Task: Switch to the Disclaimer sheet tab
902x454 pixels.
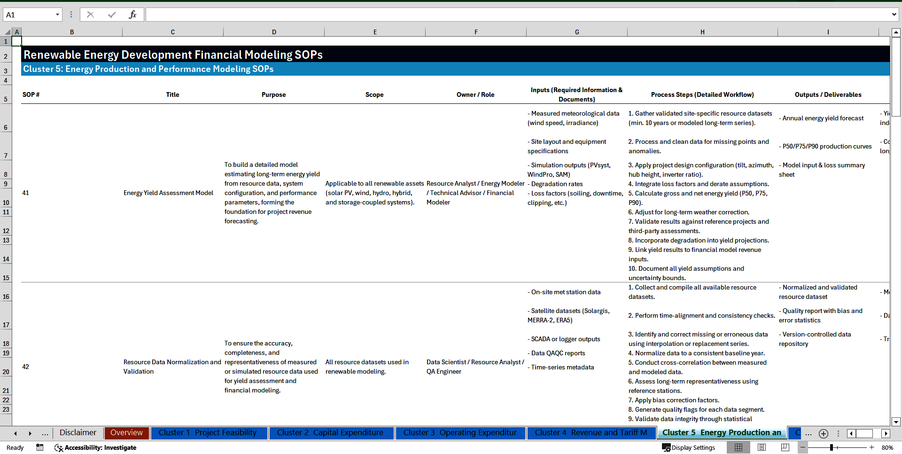Action: [x=78, y=433]
